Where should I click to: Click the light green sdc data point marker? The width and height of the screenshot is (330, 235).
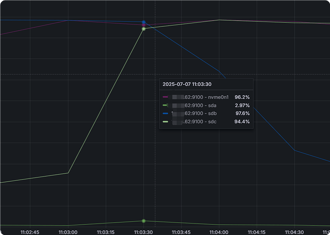[143, 29]
